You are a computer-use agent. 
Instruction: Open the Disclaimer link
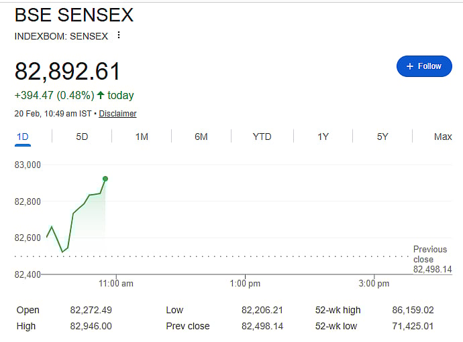[117, 114]
